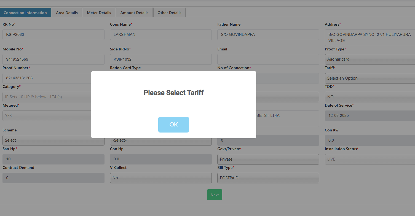The image size is (415, 216).
Task: Click the 'Contract Demand' label
Action: (x=18, y=168)
